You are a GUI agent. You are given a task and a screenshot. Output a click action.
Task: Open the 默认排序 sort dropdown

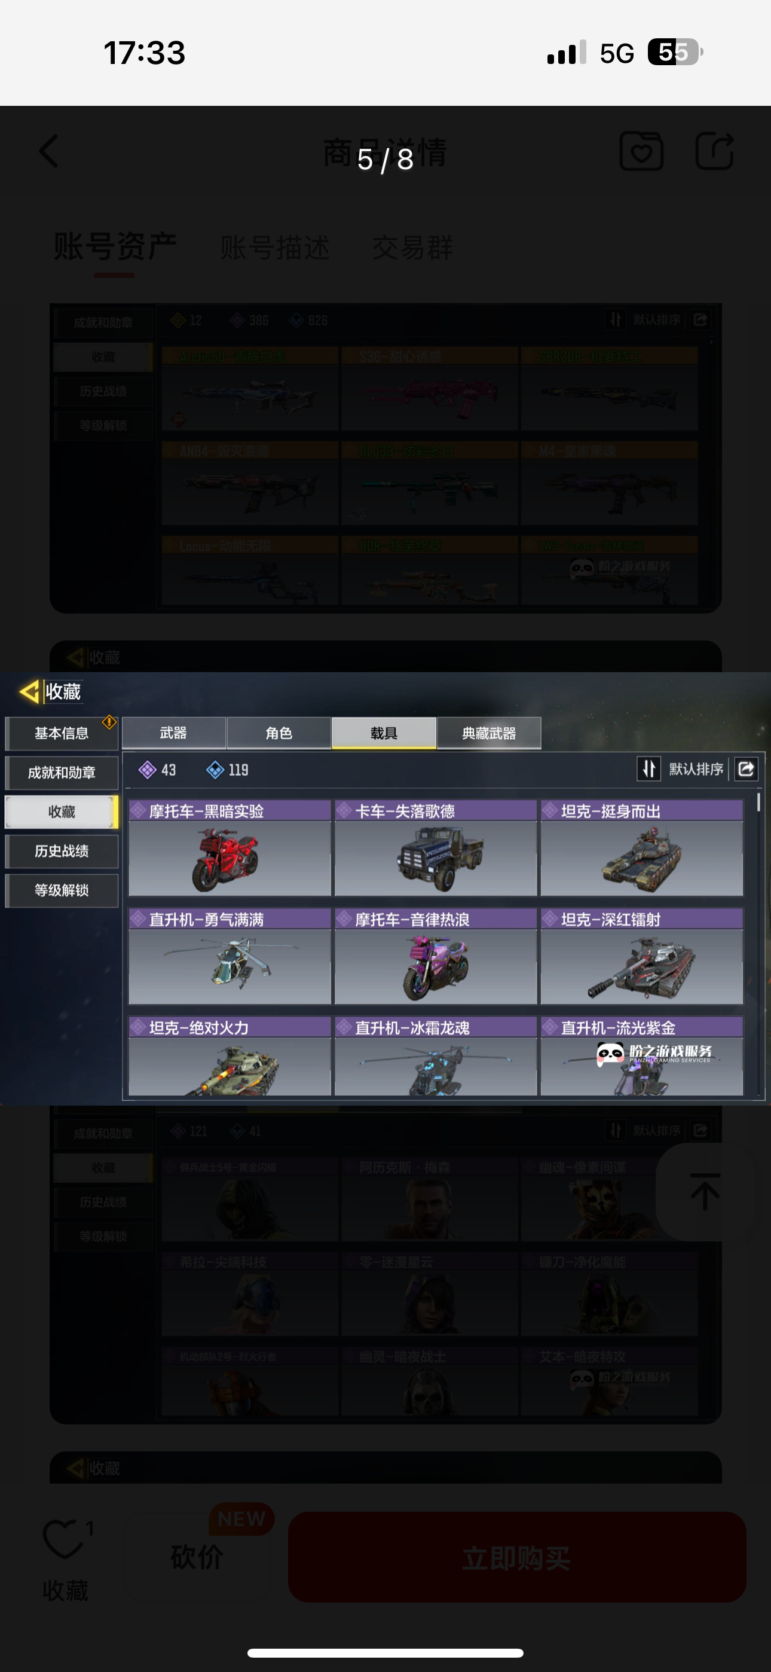point(696,769)
